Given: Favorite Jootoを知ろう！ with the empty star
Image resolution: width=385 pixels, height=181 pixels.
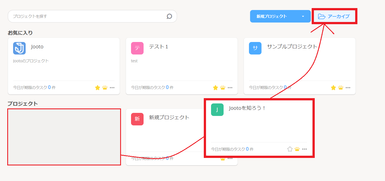Looking at the screenshot, I should pyautogui.click(x=290, y=149).
